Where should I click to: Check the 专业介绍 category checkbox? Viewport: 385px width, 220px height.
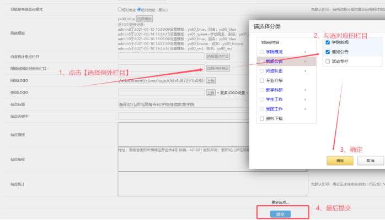click(x=262, y=80)
